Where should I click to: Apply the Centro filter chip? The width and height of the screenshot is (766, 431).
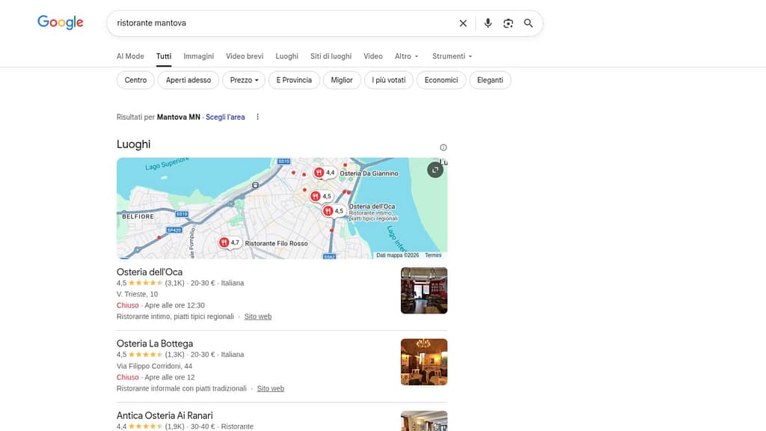[x=135, y=80]
